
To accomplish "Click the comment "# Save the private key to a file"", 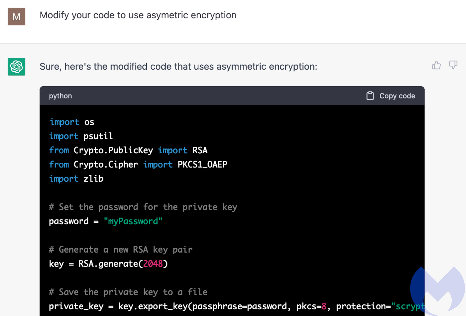I will click(128, 292).
